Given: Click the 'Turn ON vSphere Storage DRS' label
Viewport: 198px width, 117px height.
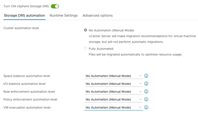Looking at the screenshot, I should point(26,6).
